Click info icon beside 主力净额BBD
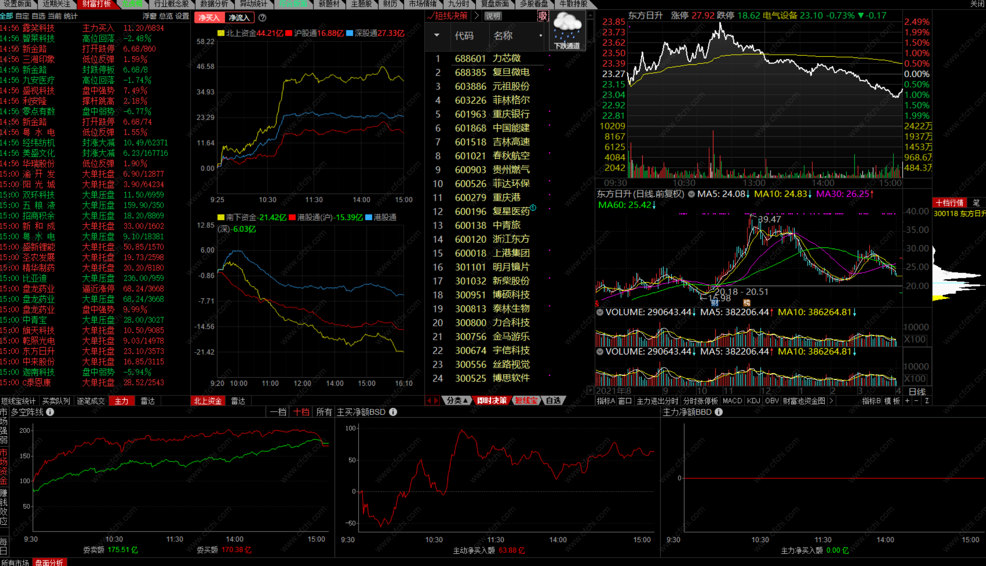The height and width of the screenshot is (566, 986). (718, 412)
